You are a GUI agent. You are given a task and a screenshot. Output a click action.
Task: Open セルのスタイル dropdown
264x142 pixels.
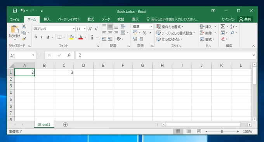(169, 39)
